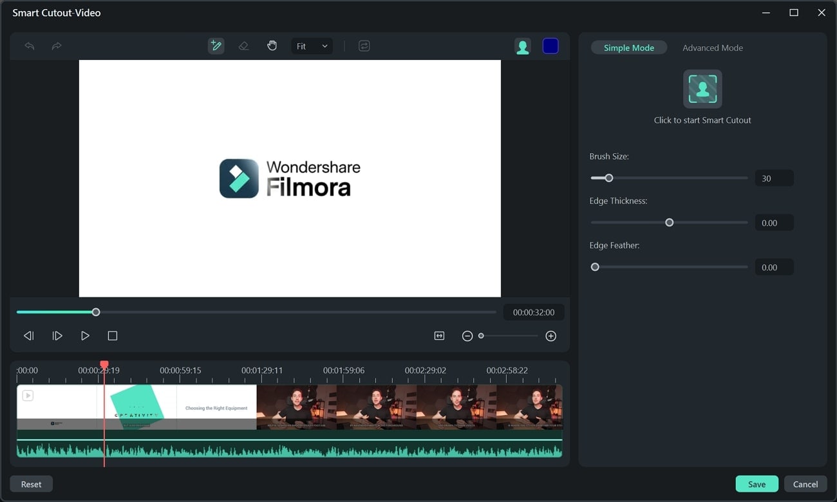This screenshot has width=837, height=502.
Task: Open the Fit zoom dropdown
Action: tap(312, 46)
